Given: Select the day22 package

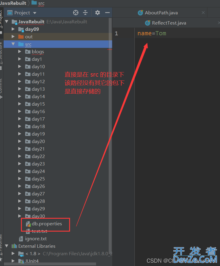Looking at the screenshot, I should [x=38, y=156].
